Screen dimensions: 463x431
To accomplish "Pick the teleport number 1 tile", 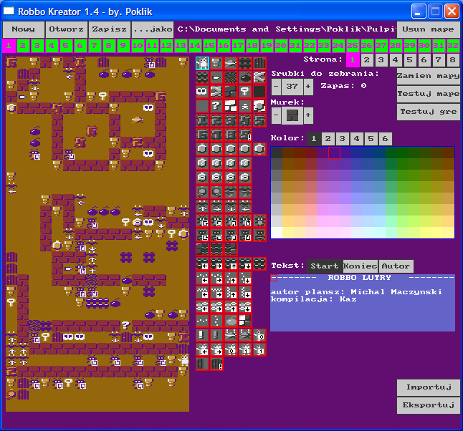I will [202, 120].
